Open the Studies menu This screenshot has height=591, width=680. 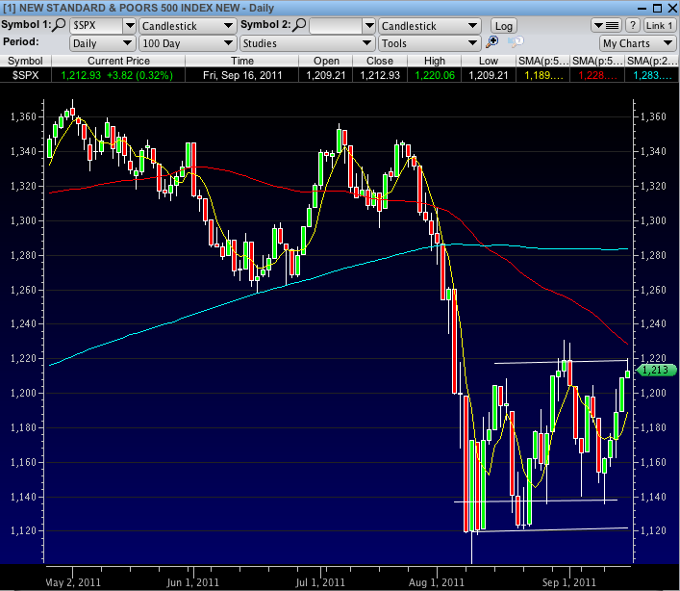tap(307, 43)
